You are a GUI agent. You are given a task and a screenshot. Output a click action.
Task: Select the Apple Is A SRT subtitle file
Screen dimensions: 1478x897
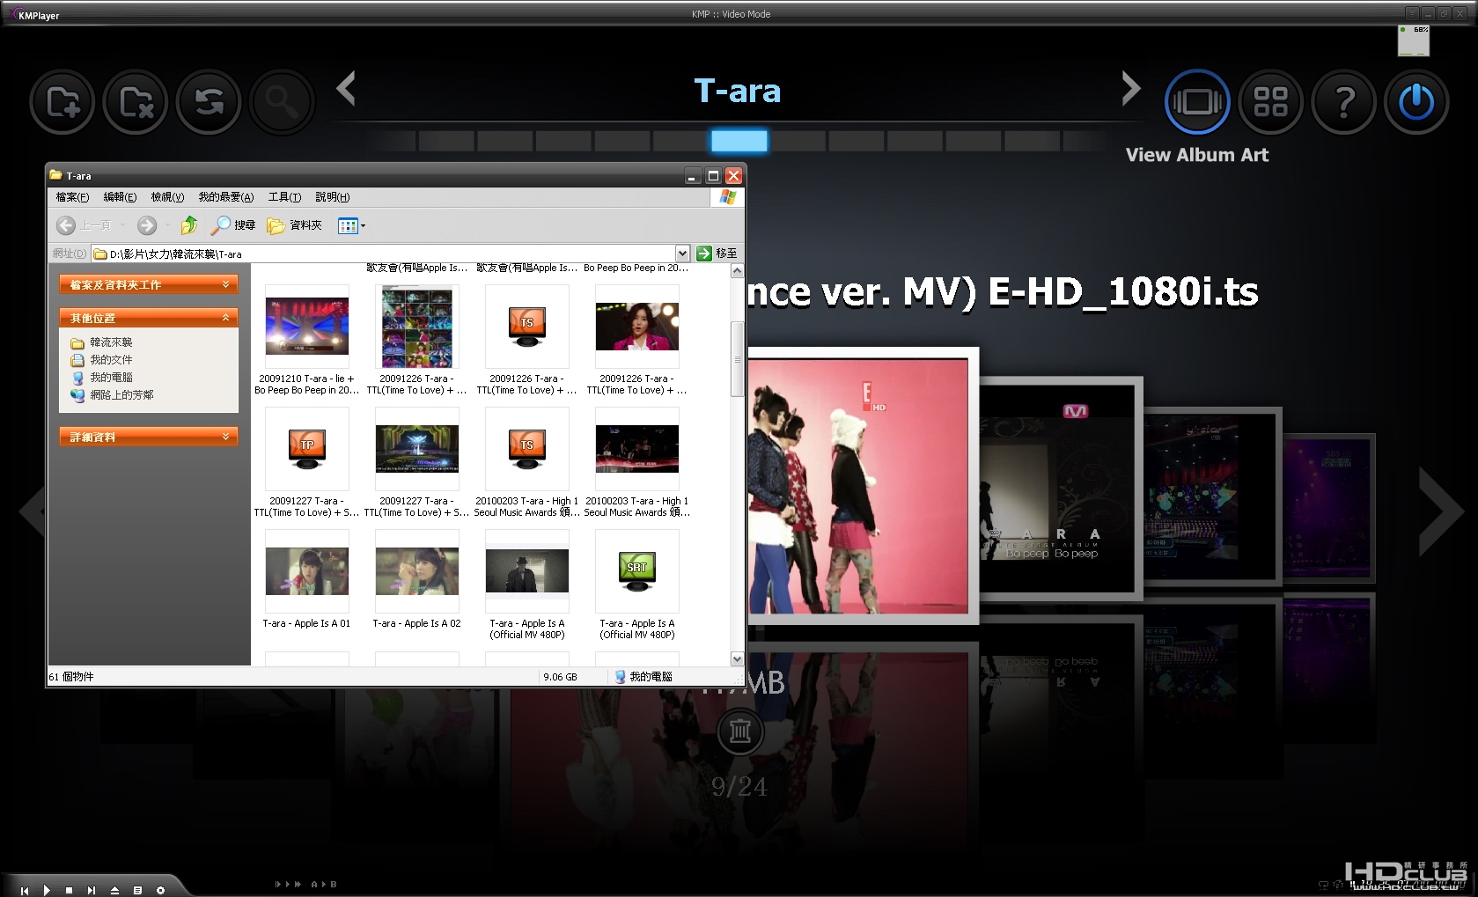click(636, 585)
